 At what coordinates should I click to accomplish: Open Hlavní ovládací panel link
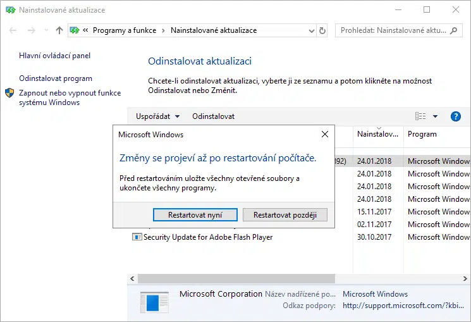(x=54, y=56)
